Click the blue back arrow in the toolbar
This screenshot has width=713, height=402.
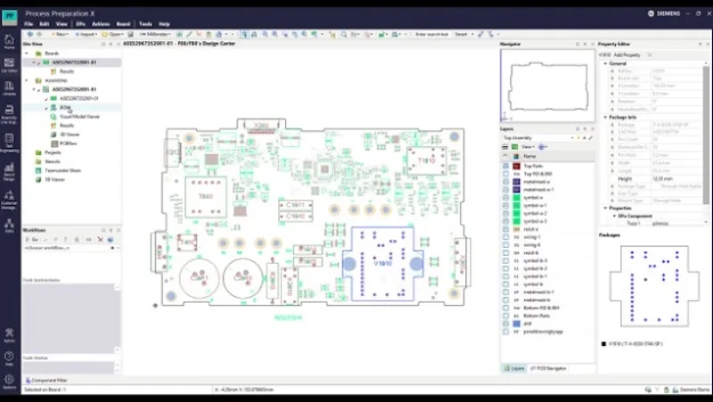pos(30,34)
